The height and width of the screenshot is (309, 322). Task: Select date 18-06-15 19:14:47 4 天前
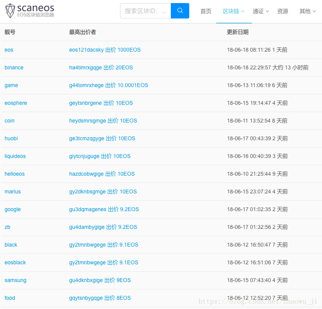point(257,103)
